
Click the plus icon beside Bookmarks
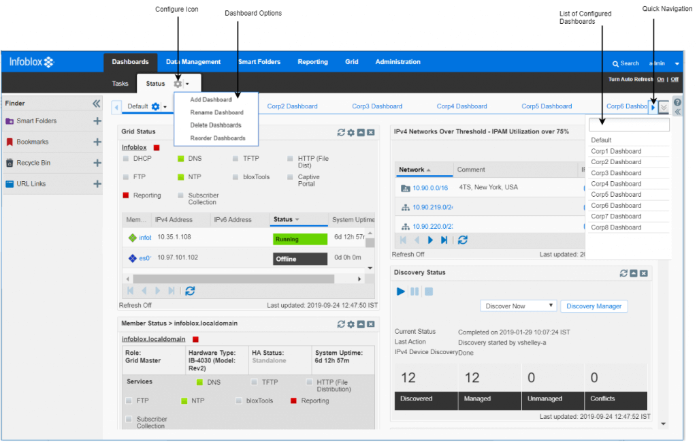click(x=97, y=142)
